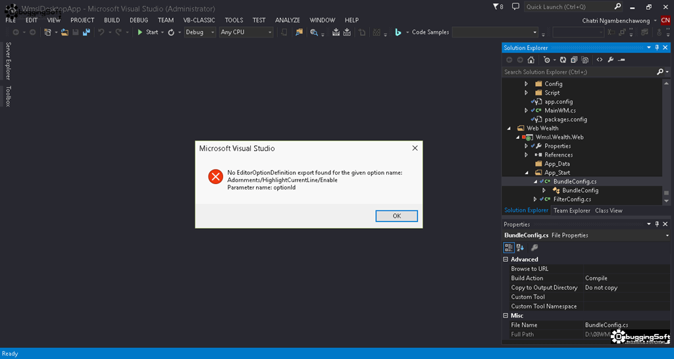Open the feedback speech bubble icon
The image size is (674, 359).
point(515,7)
